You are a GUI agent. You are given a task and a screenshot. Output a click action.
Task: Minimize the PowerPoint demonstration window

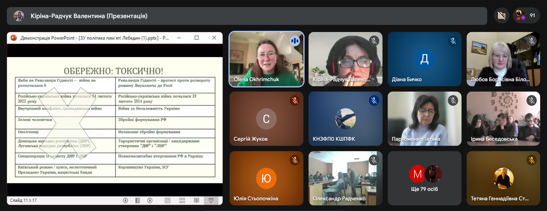pyautogui.click(x=179, y=38)
